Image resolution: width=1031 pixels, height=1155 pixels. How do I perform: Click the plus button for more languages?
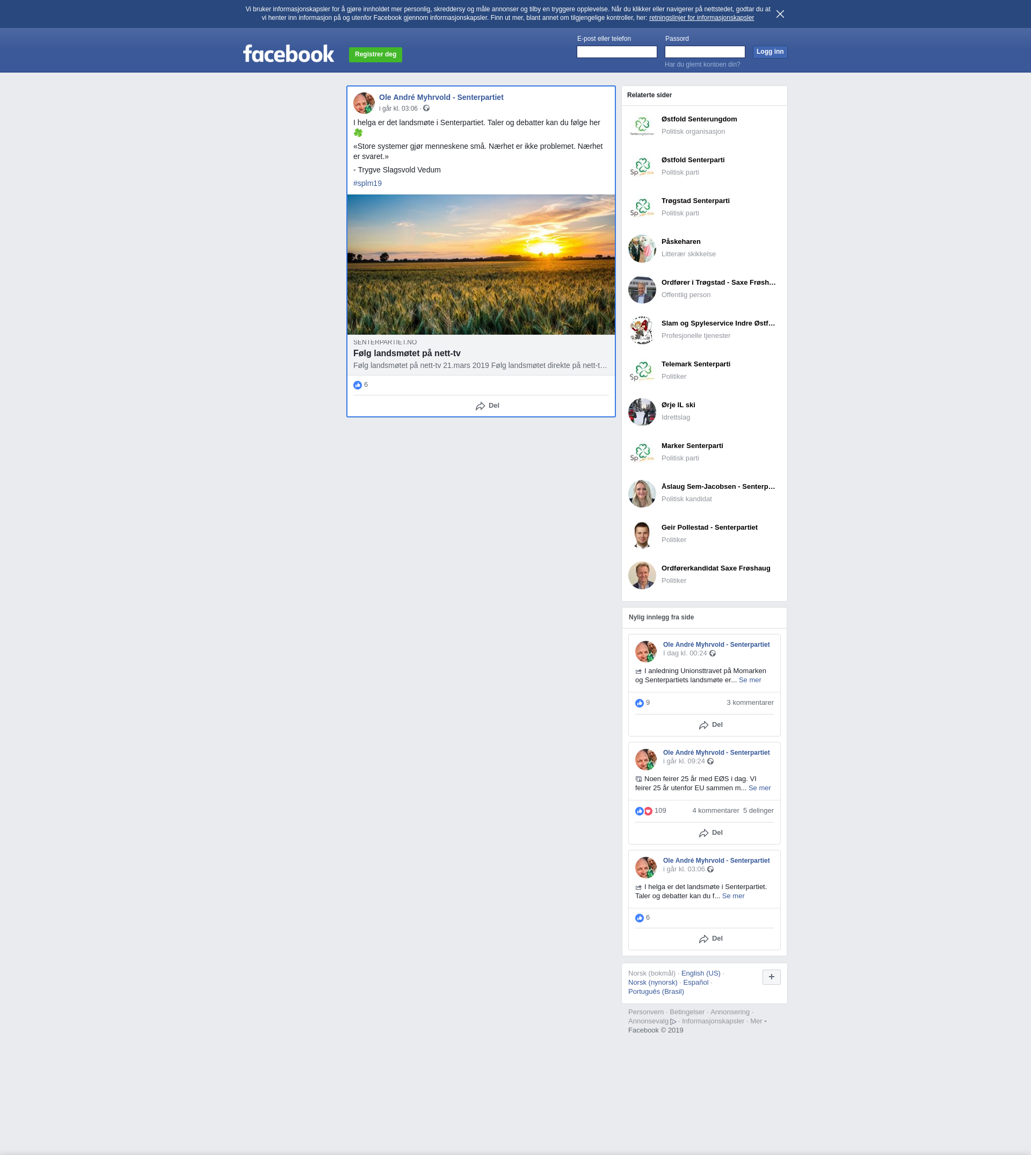(771, 977)
